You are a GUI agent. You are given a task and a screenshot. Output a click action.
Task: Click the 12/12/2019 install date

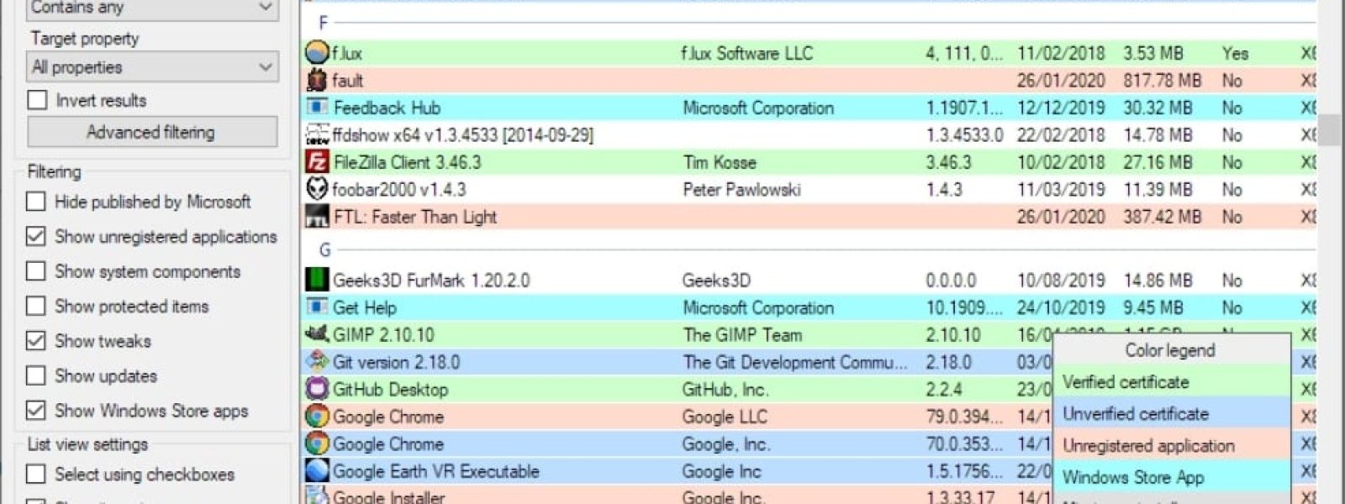click(1061, 108)
